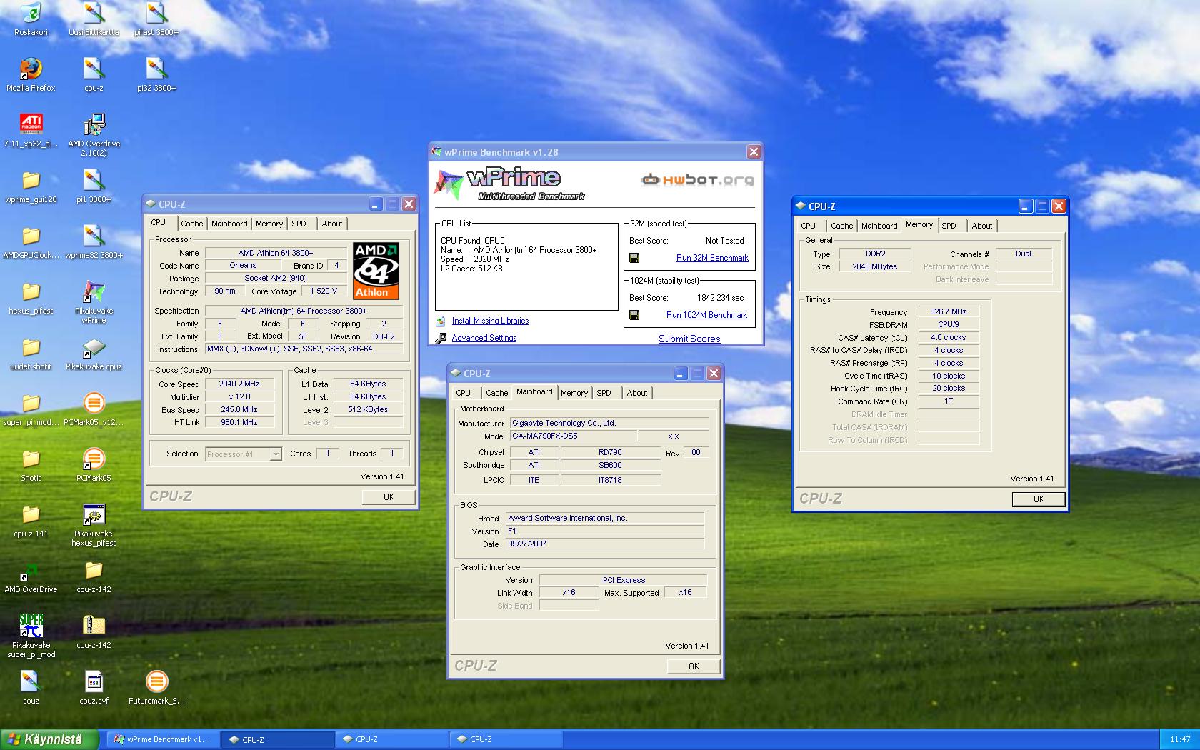Click the save icon beside 1024M Best Score
The height and width of the screenshot is (750, 1200).
[634, 315]
